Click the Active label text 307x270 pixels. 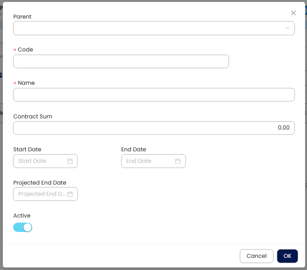(22, 216)
